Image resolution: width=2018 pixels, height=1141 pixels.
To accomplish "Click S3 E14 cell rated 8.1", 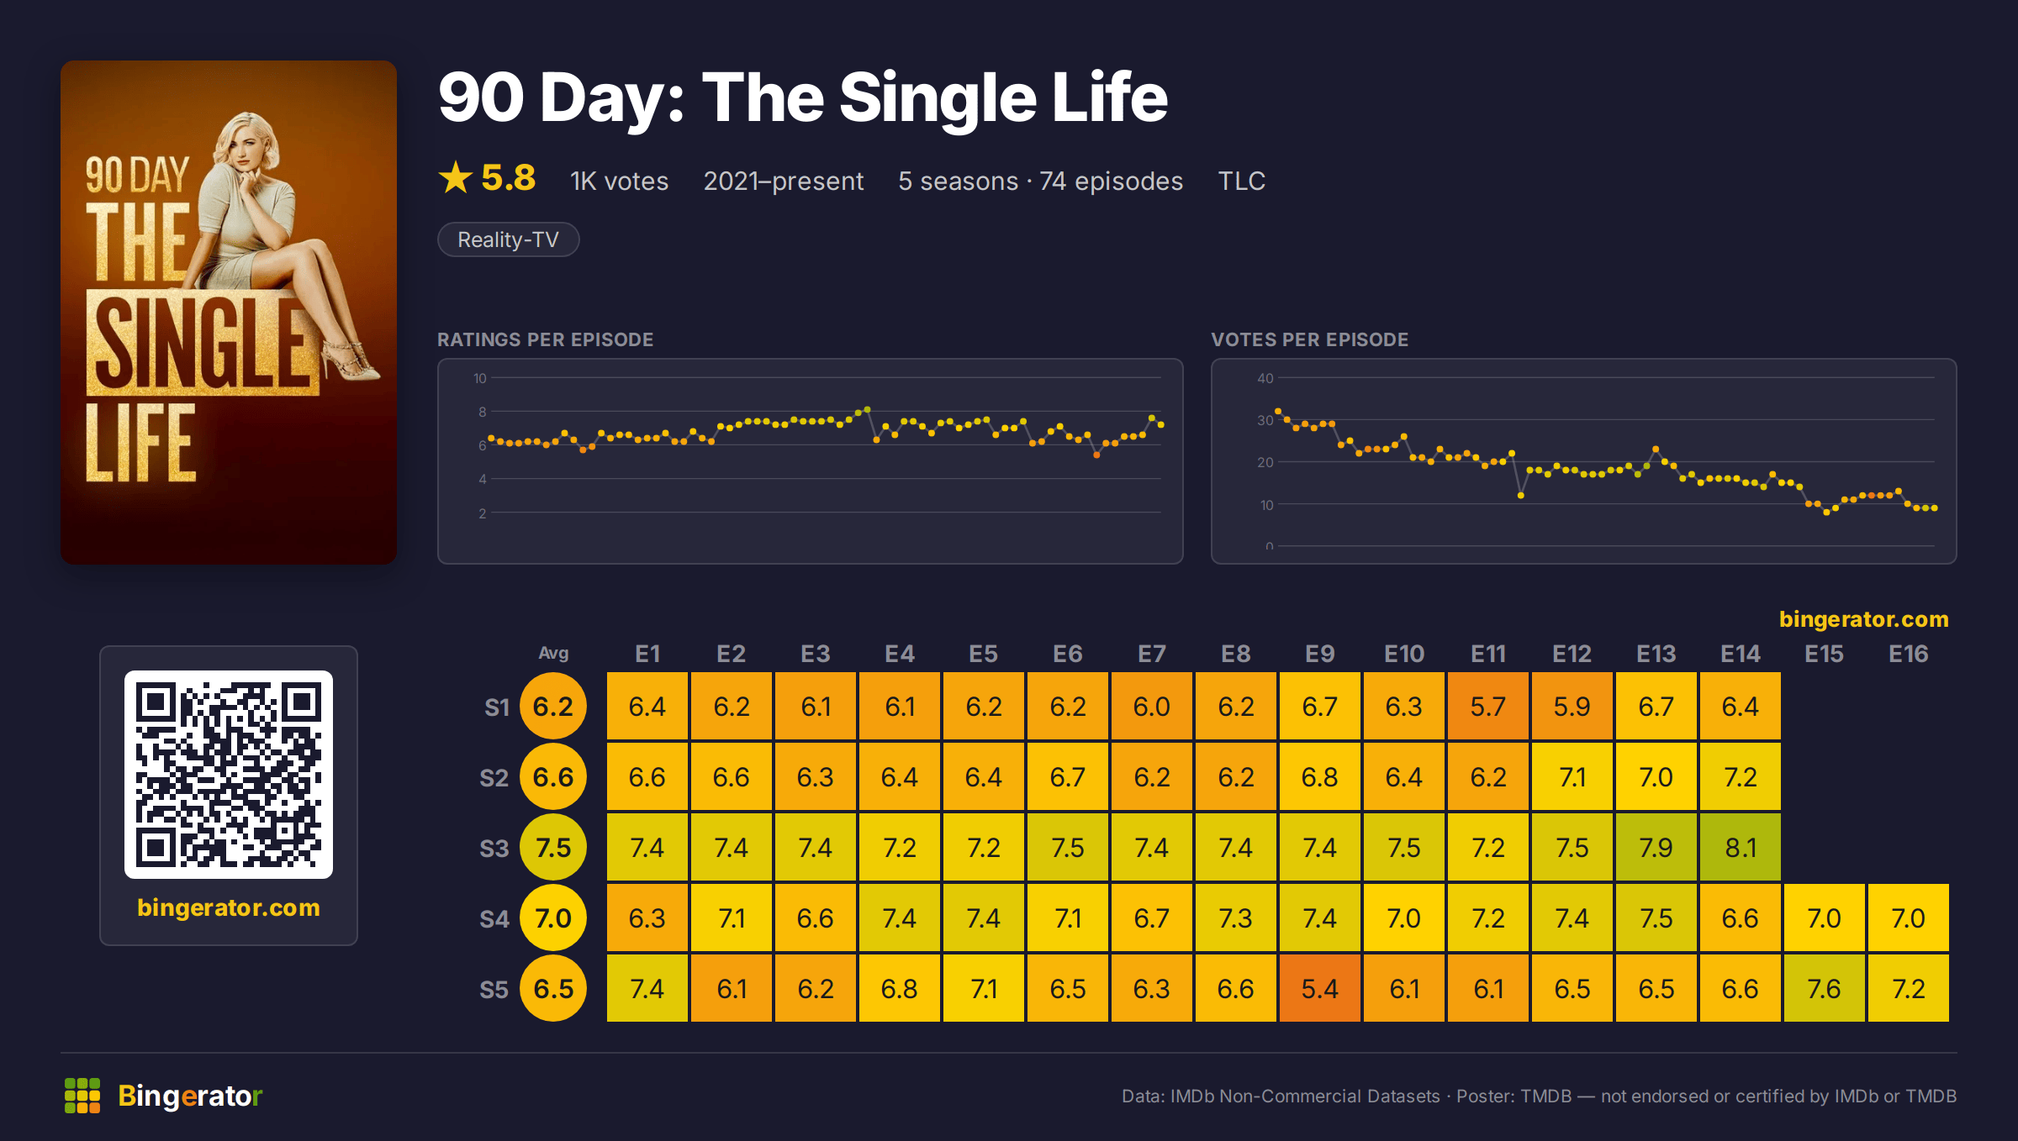I will click(1741, 847).
